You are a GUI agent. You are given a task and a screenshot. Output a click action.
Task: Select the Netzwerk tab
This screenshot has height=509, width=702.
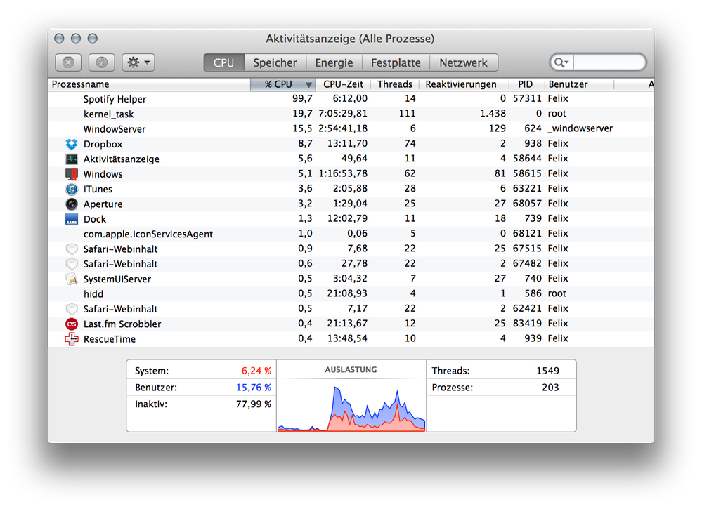[x=463, y=62]
